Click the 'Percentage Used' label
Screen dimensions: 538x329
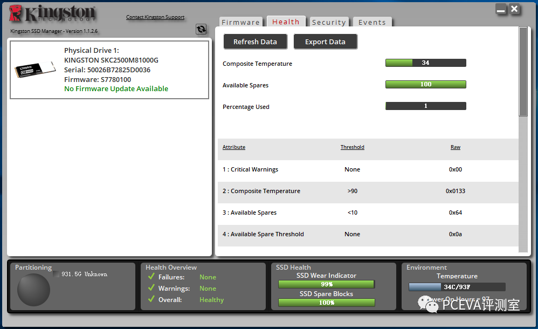point(246,107)
